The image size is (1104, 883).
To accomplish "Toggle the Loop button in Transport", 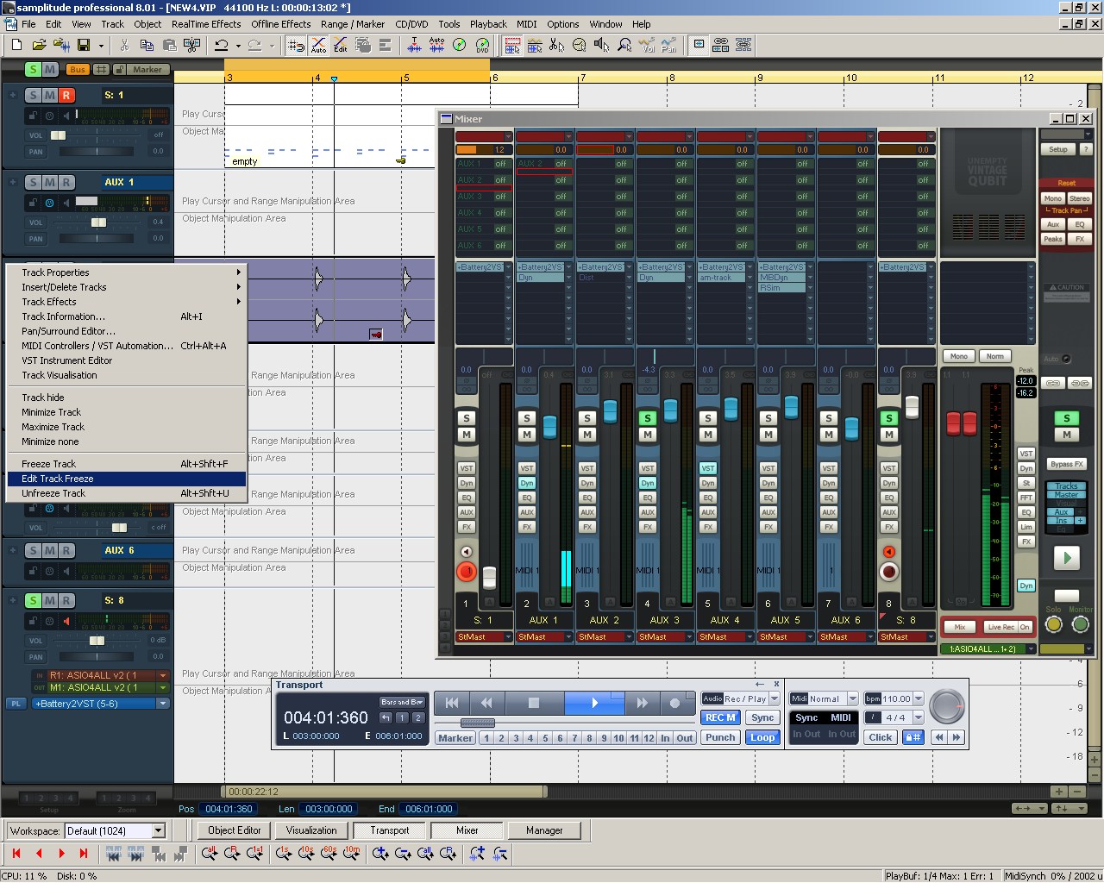I will coord(762,737).
